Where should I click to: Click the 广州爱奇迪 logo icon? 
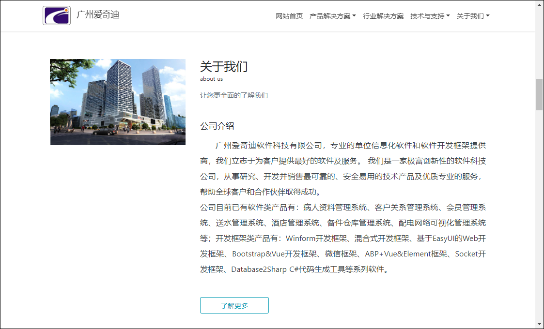coord(57,15)
